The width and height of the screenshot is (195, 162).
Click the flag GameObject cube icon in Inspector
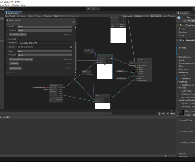coord(179,17)
